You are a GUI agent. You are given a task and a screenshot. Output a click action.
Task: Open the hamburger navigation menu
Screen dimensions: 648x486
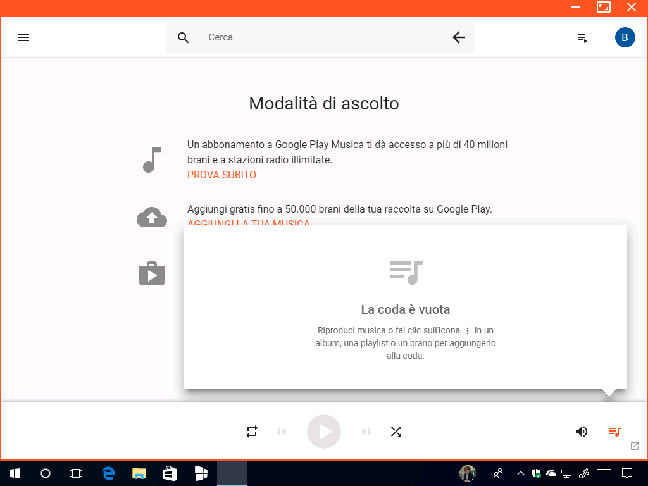click(23, 37)
